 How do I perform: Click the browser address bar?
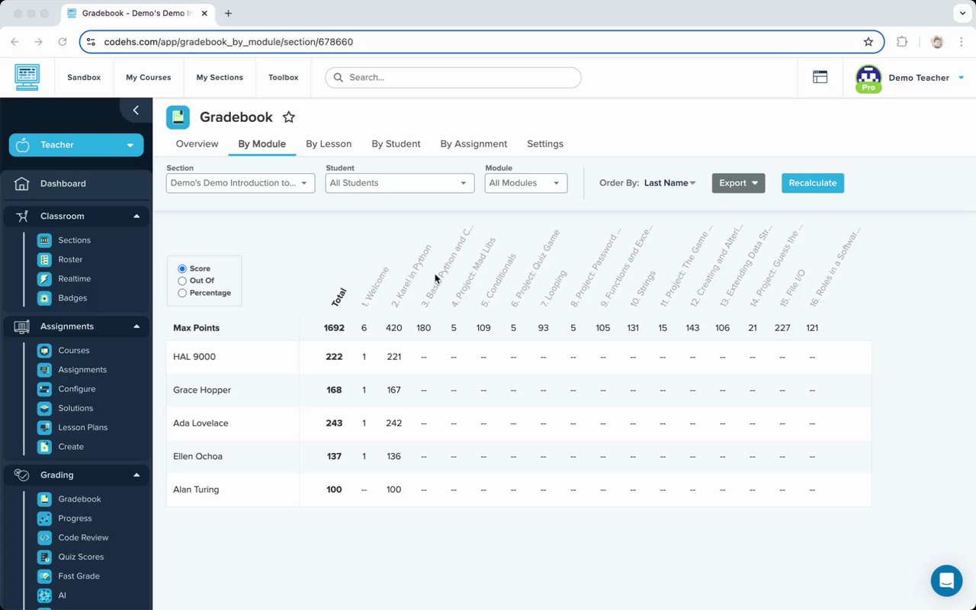coord(481,42)
